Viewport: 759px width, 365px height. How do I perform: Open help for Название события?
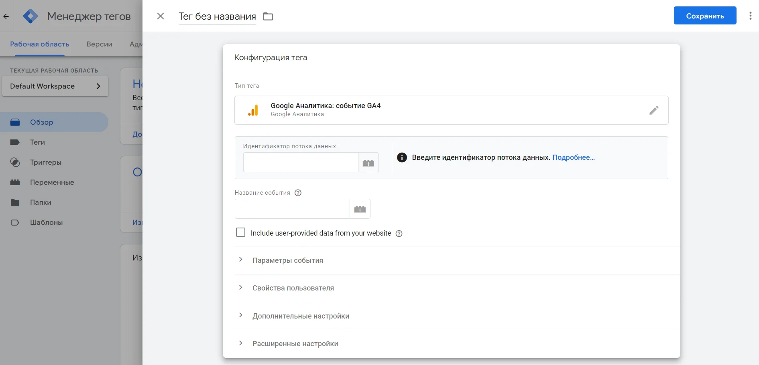coord(298,193)
